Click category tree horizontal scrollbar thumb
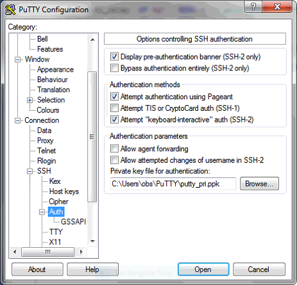297x285 pixels. pyautogui.click(x=48, y=252)
